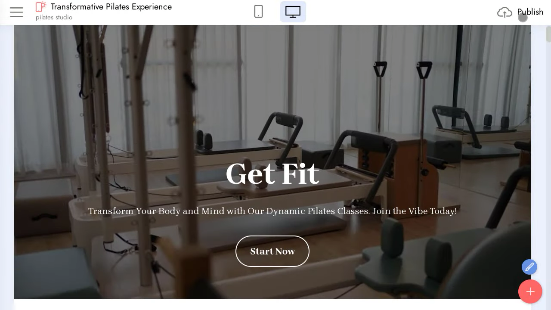Click the vertical scrollbar thumb
This screenshot has width=551, height=310.
(x=548, y=34)
